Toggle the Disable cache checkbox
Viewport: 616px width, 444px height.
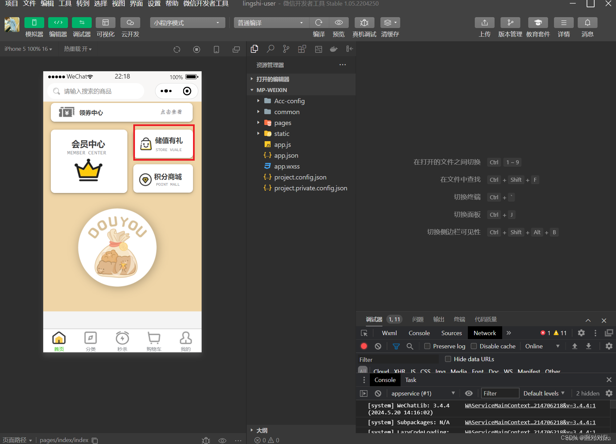click(474, 346)
